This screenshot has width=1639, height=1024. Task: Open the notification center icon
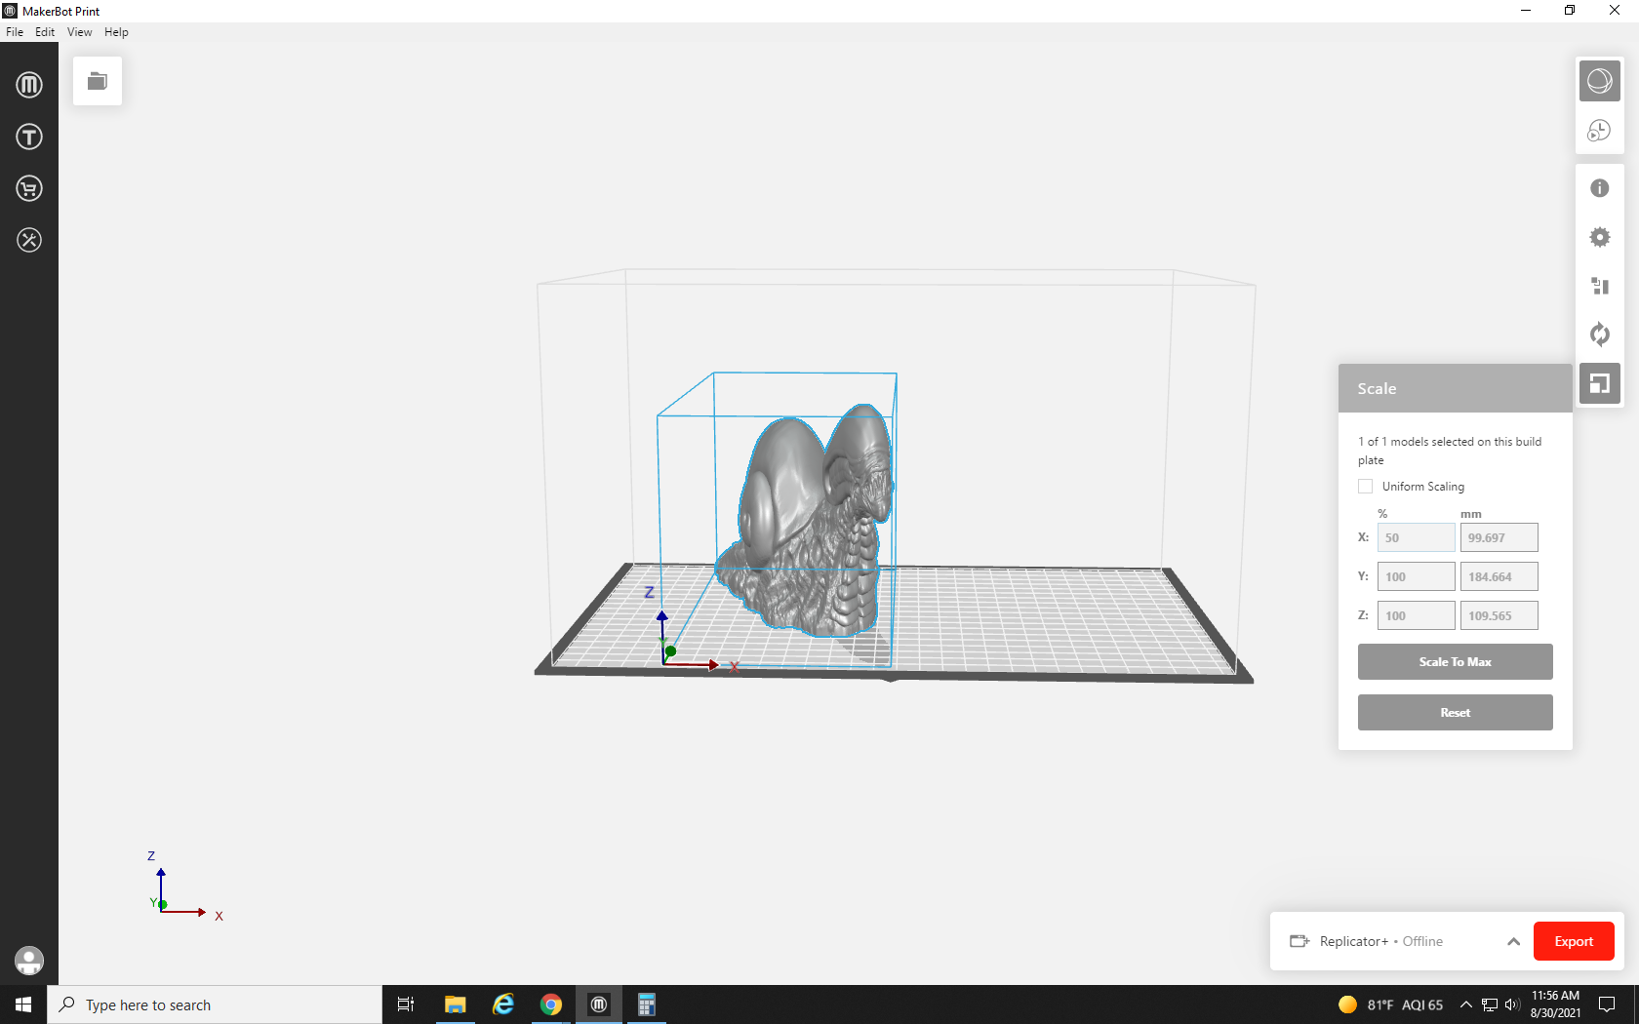click(1607, 1004)
